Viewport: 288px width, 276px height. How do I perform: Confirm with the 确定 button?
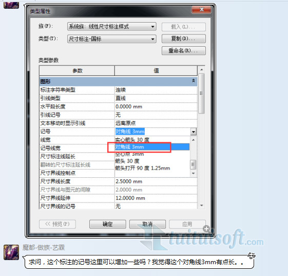[x=108, y=224]
